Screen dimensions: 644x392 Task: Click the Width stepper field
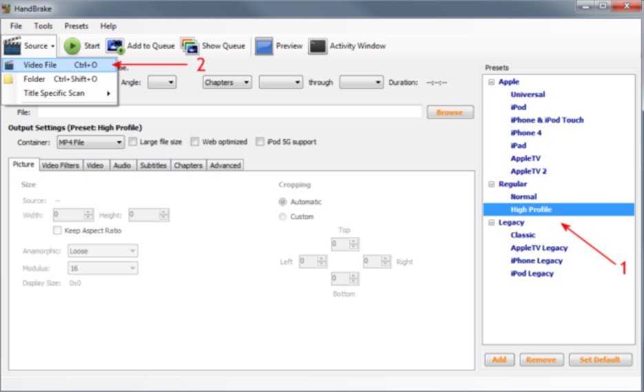point(74,214)
